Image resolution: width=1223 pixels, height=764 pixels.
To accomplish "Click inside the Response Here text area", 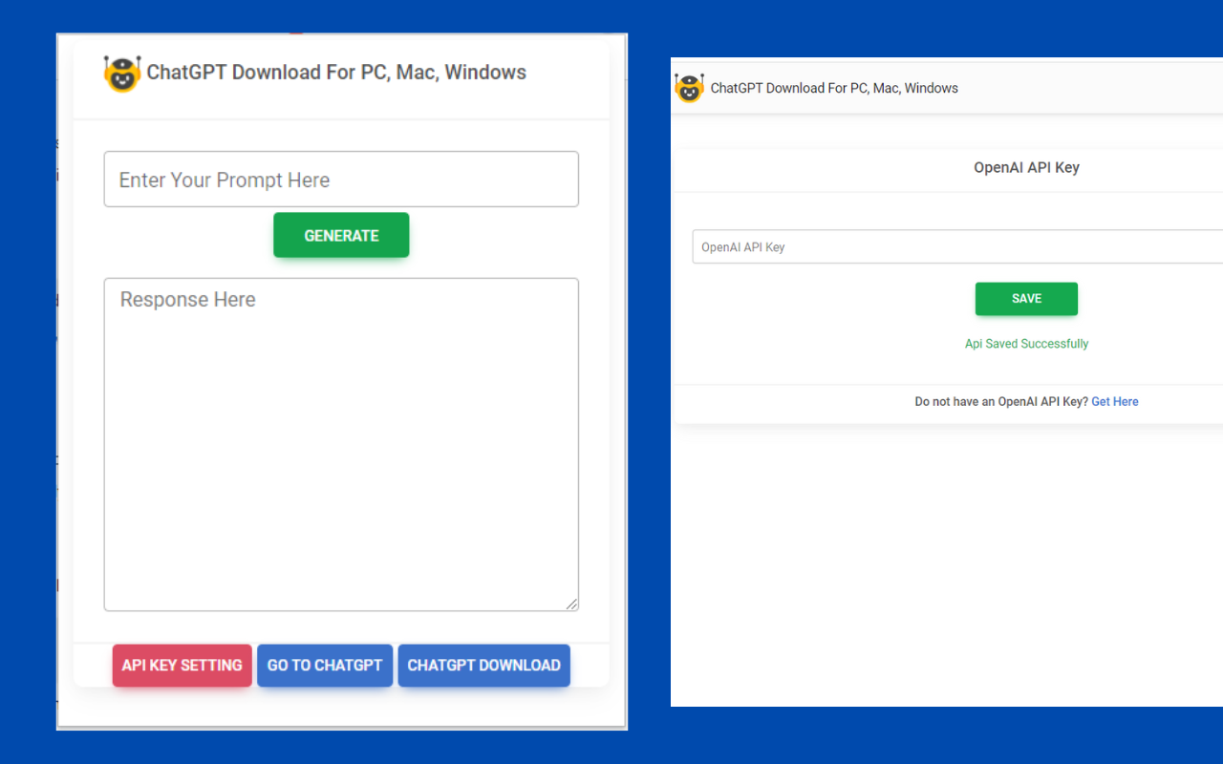I will [x=341, y=444].
